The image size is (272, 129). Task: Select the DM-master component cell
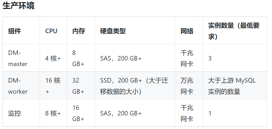click(18, 58)
